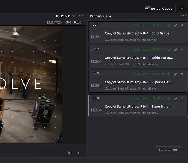Click the Job 2 header label
Image resolution: width=188 pixels, height=163 pixels.
click(95, 49)
